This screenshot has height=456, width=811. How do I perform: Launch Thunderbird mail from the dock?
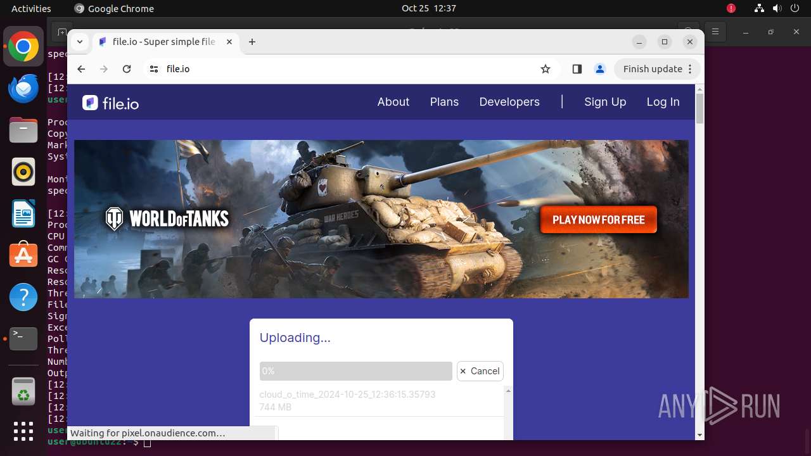point(23,89)
